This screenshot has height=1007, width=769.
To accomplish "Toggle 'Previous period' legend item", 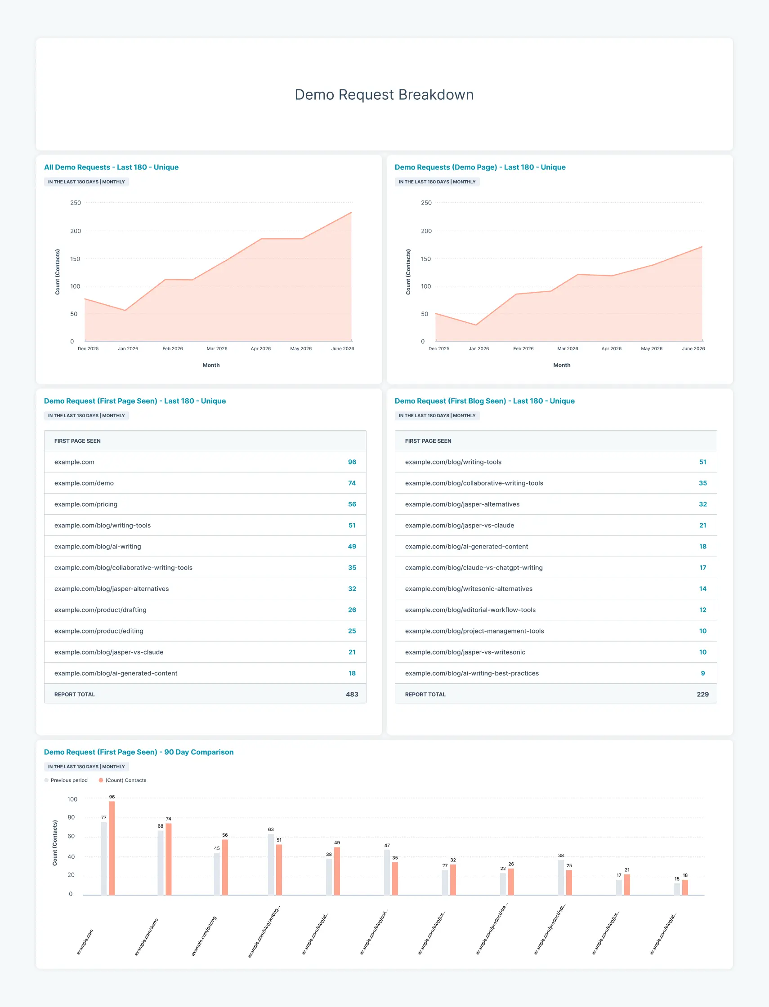I will tap(66, 780).
